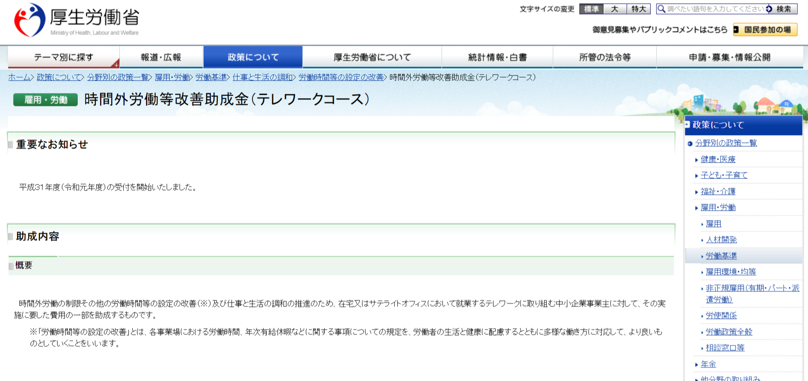Click the Ministry of Health logo
Viewport: 808px width, 381px height.
pyautogui.click(x=77, y=20)
